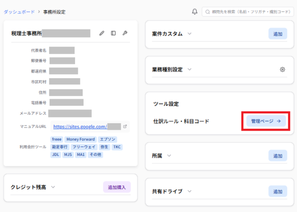Screen dimensions: 297x212
Task: Click the 共有ドライブ section title
Action: pos(167,192)
